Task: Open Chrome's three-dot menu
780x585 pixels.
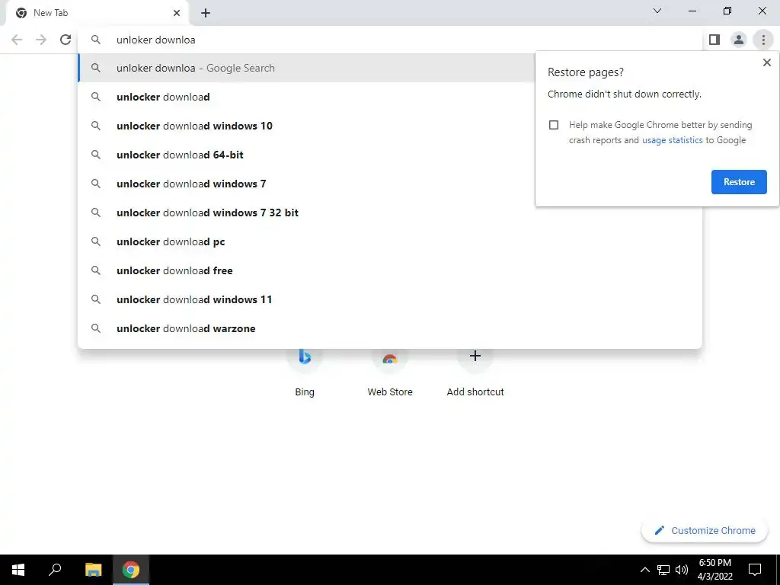Action: (x=763, y=40)
